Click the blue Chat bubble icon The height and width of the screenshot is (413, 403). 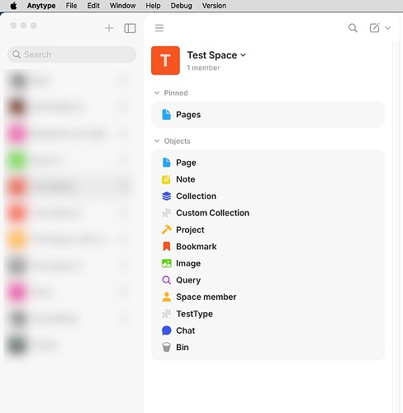click(166, 330)
